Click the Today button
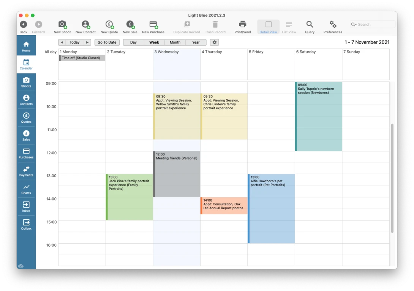Image resolution: width=414 pixels, height=291 pixels. 74,42
